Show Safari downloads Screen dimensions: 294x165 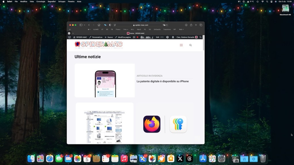pyautogui.click(x=186, y=25)
